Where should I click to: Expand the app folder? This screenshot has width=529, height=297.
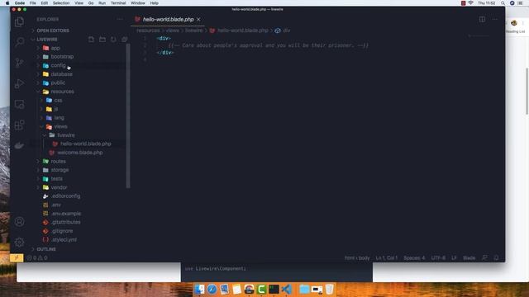pos(55,48)
